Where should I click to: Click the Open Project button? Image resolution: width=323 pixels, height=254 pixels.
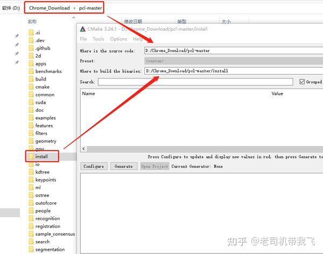[155, 166]
